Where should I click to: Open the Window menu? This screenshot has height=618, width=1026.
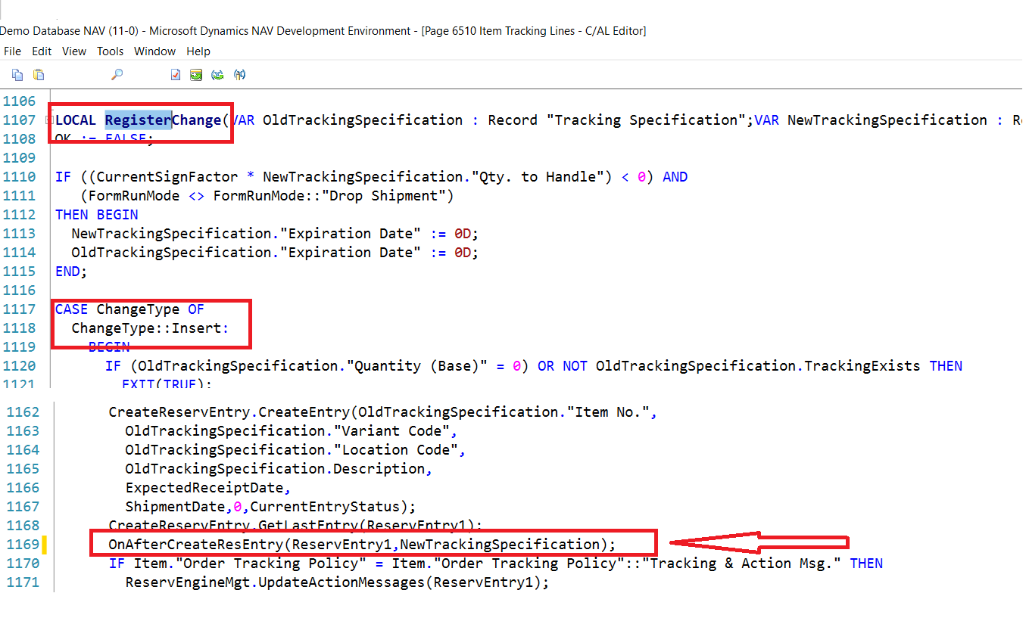click(154, 51)
